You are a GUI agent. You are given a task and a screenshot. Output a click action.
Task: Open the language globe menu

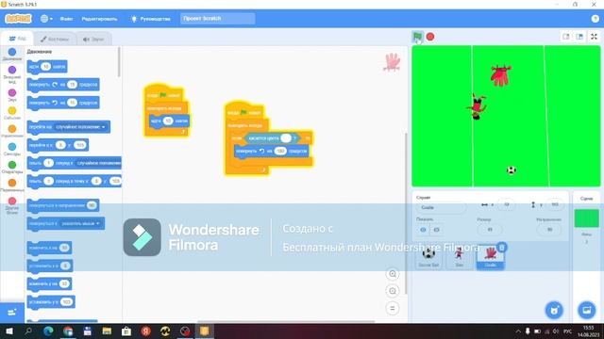point(46,19)
